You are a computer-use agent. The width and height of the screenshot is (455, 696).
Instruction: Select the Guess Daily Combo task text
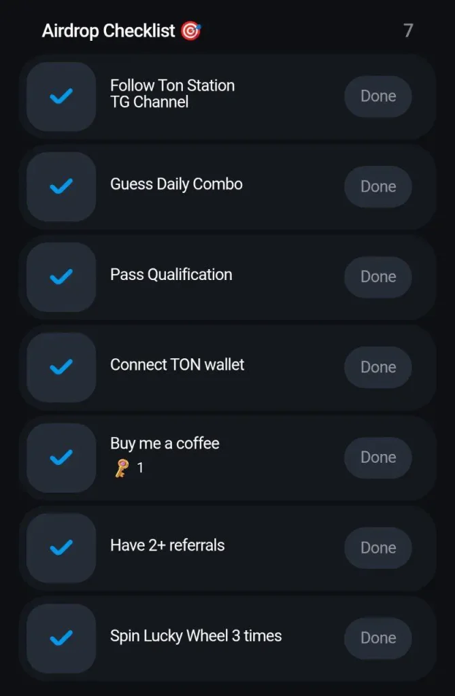(176, 184)
